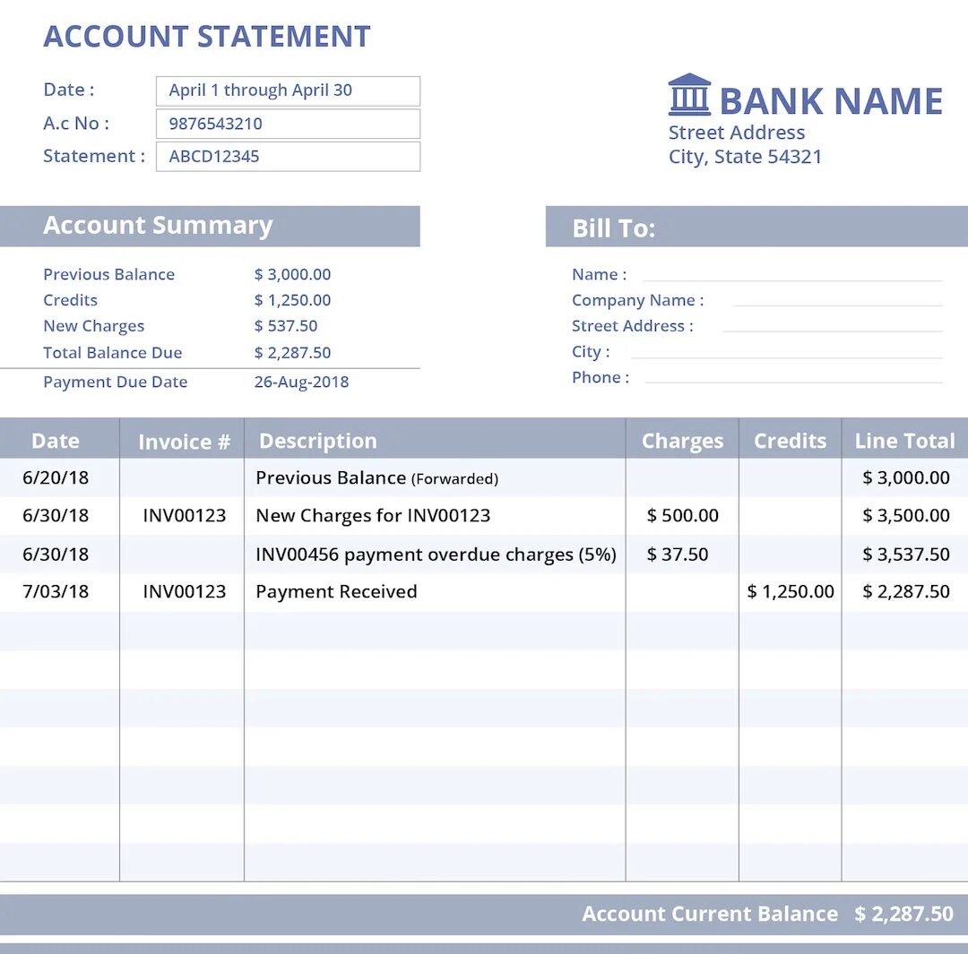968x954 pixels.
Task: Click line total $ 3,537.50
Action: tap(905, 554)
